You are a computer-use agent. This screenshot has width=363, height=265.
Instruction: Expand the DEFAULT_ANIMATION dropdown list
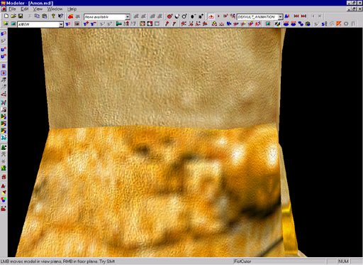(280, 17)
